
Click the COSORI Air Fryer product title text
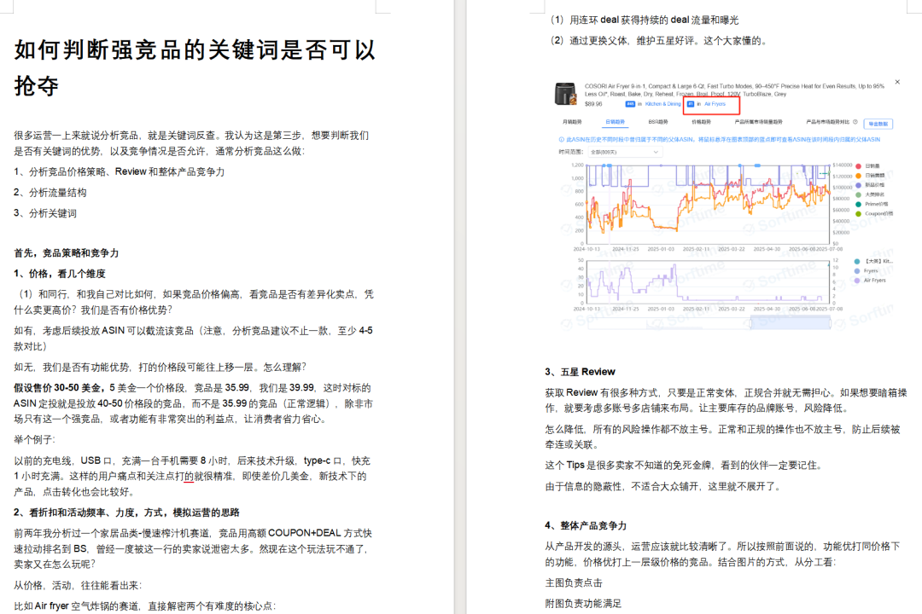click(x=734, y=90)
